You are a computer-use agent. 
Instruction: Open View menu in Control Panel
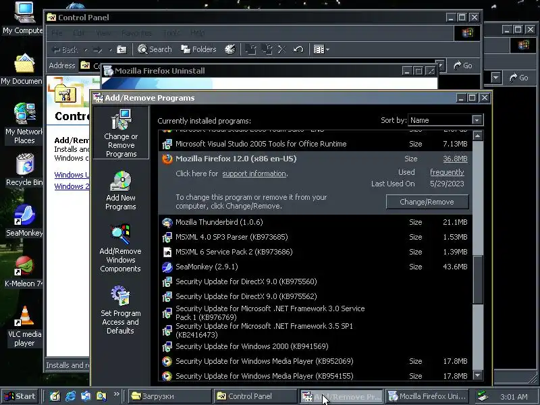point(103,33)
